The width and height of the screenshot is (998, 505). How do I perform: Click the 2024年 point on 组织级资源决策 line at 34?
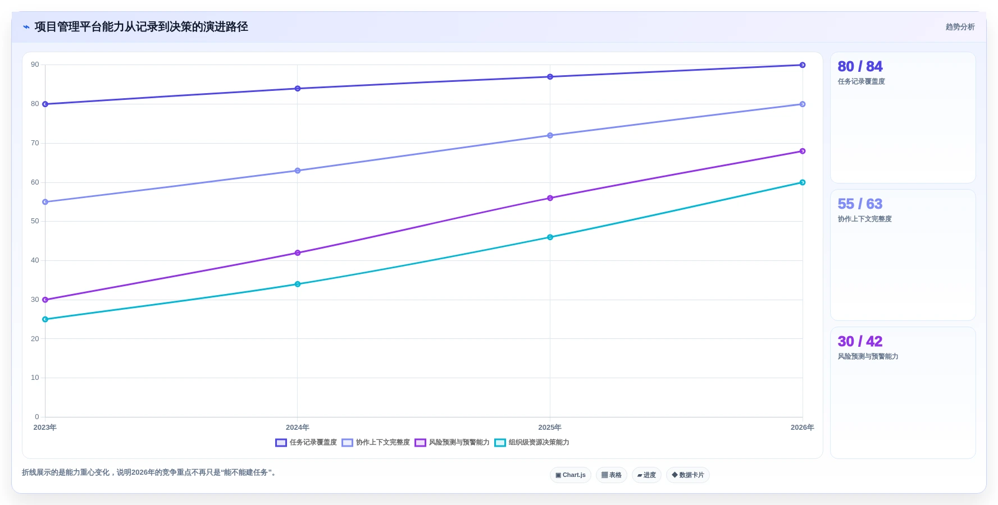298,284
